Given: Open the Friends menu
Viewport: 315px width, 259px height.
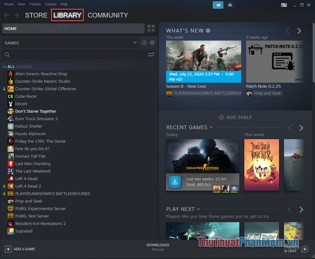Looking at the screenshot, I should [35, 4].
